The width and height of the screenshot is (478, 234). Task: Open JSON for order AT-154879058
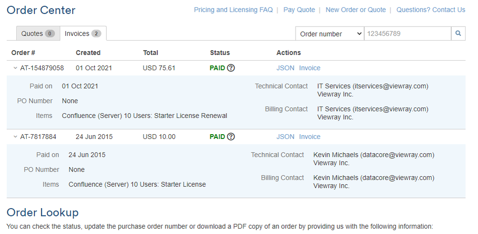[285, 68]
